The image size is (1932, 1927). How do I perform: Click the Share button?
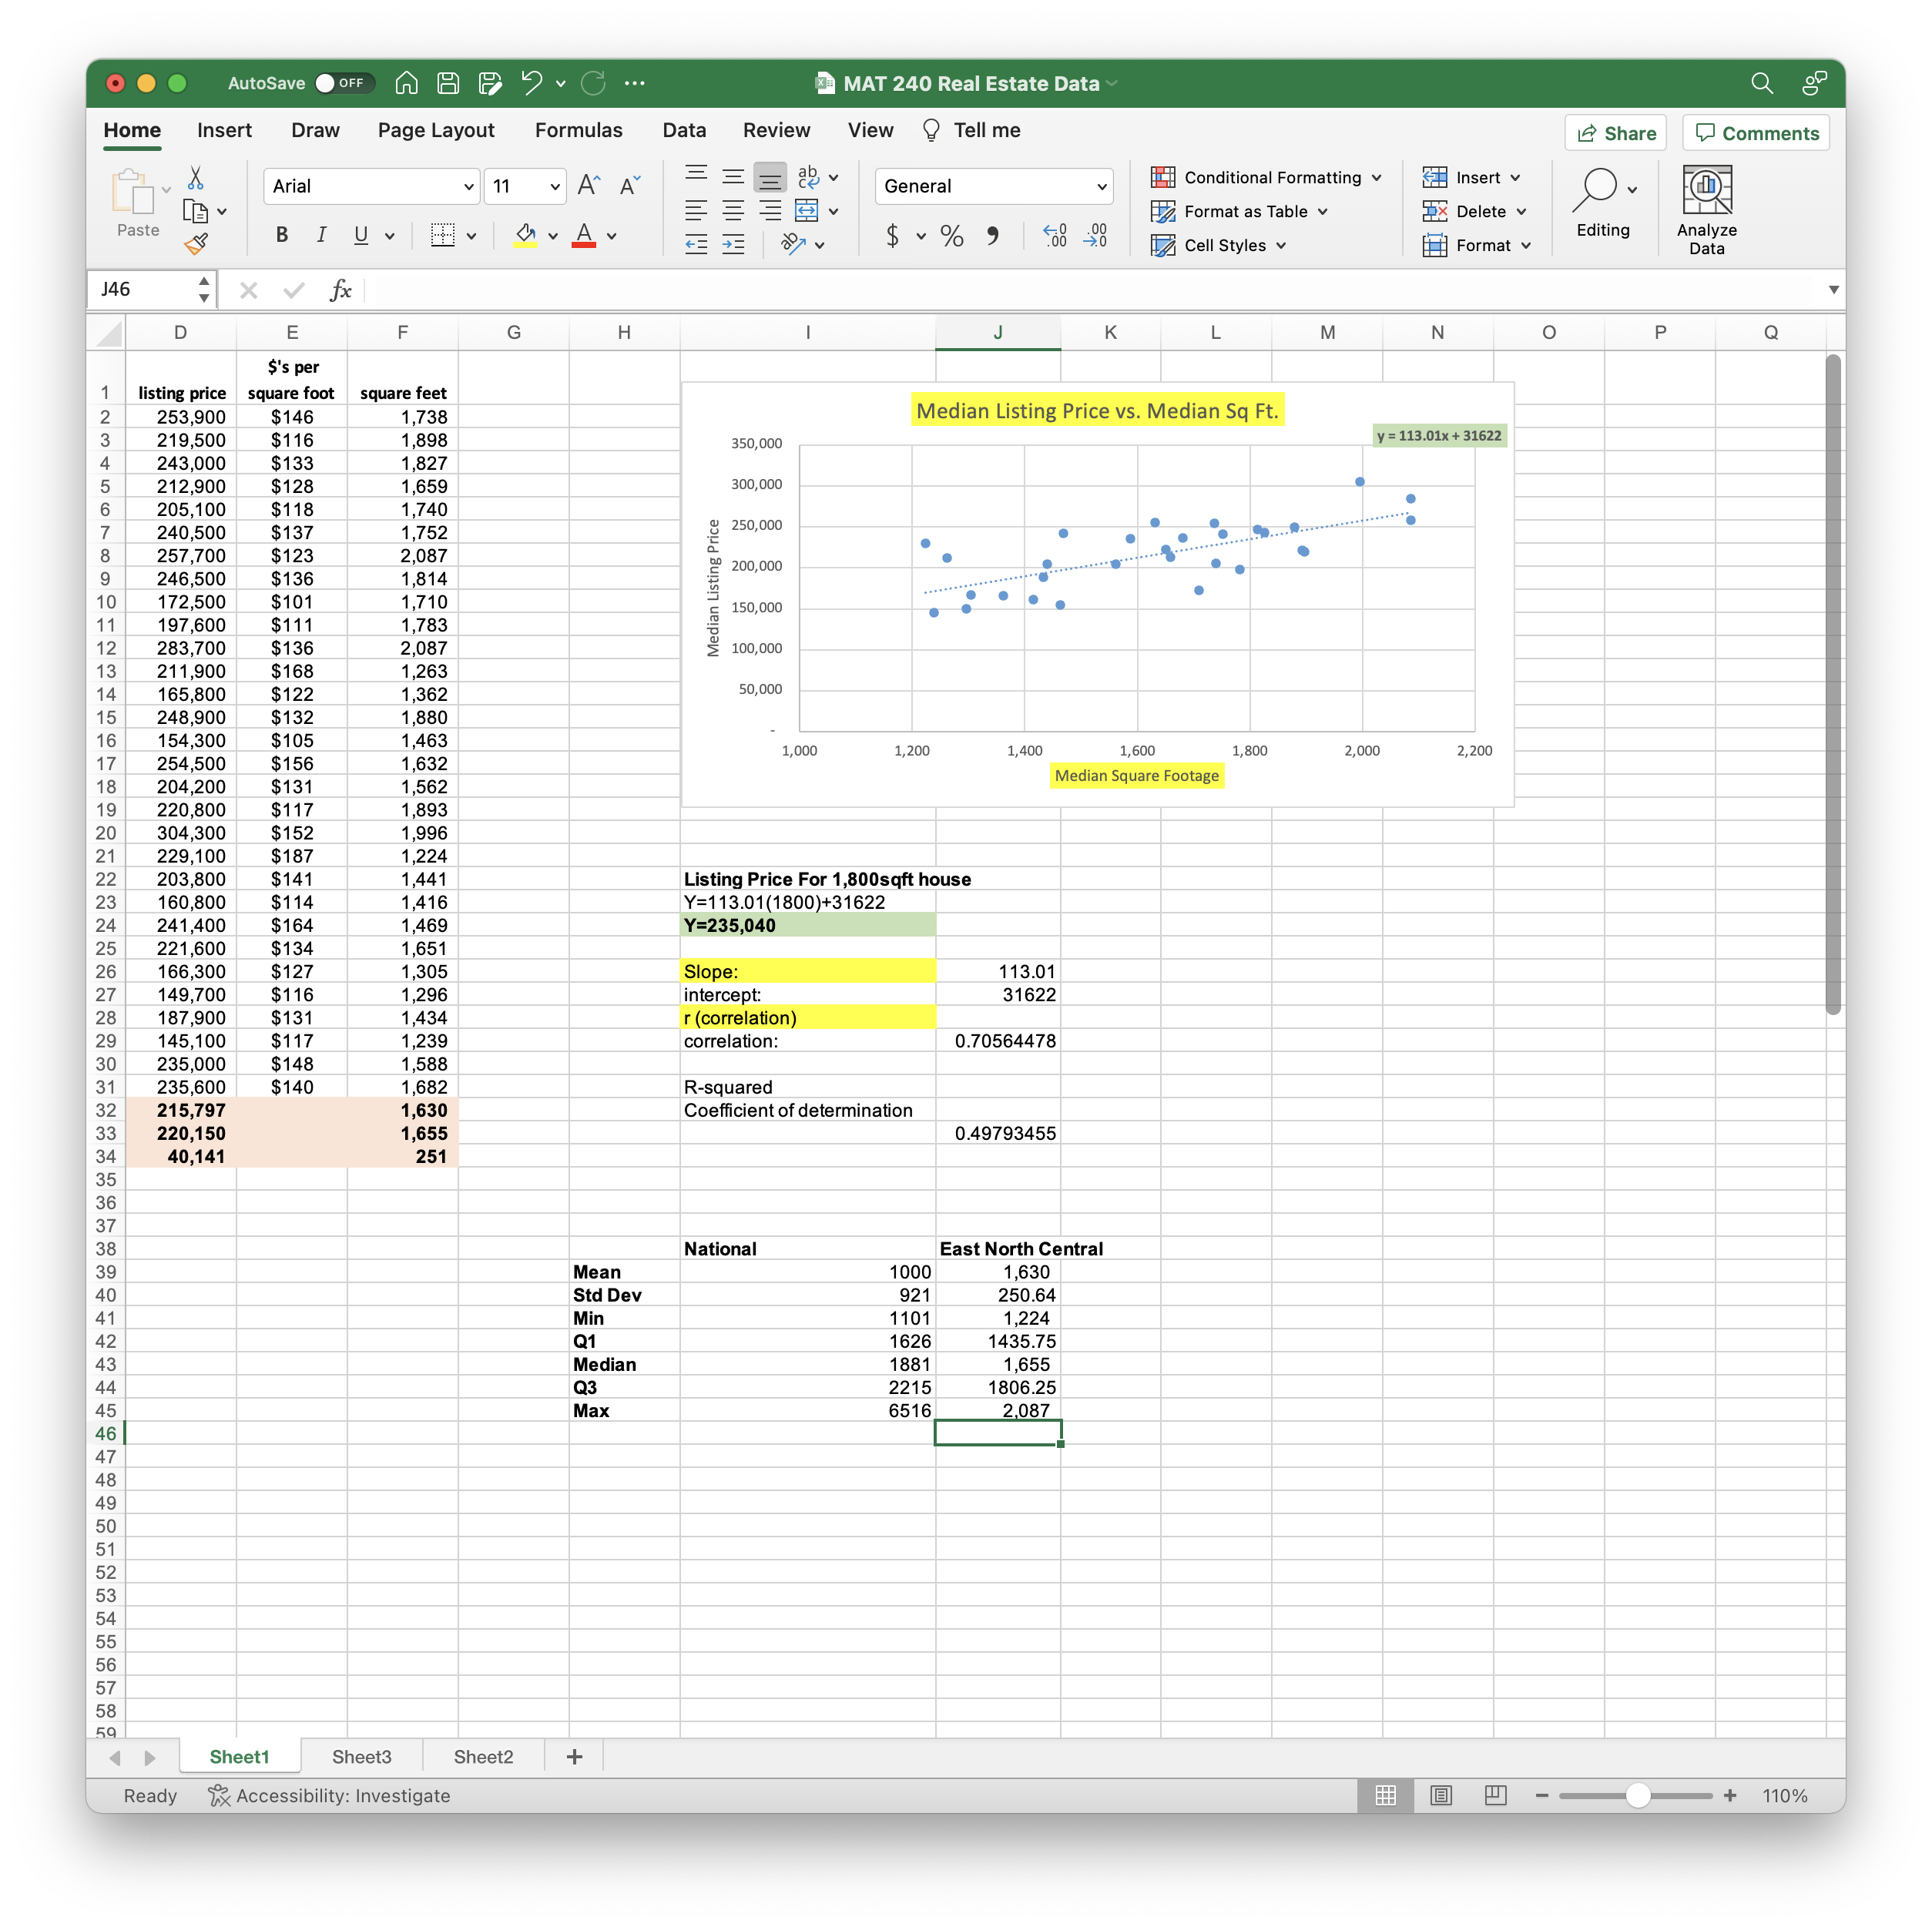tap(1615, 133)
